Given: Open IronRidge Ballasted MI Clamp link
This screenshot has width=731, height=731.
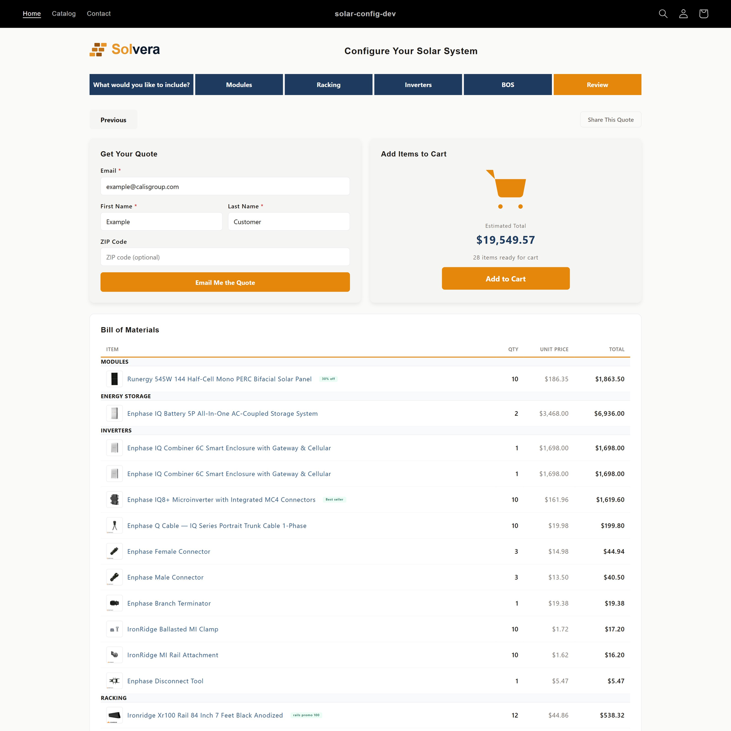Looking at the screenshot, I should pos(173,629).
